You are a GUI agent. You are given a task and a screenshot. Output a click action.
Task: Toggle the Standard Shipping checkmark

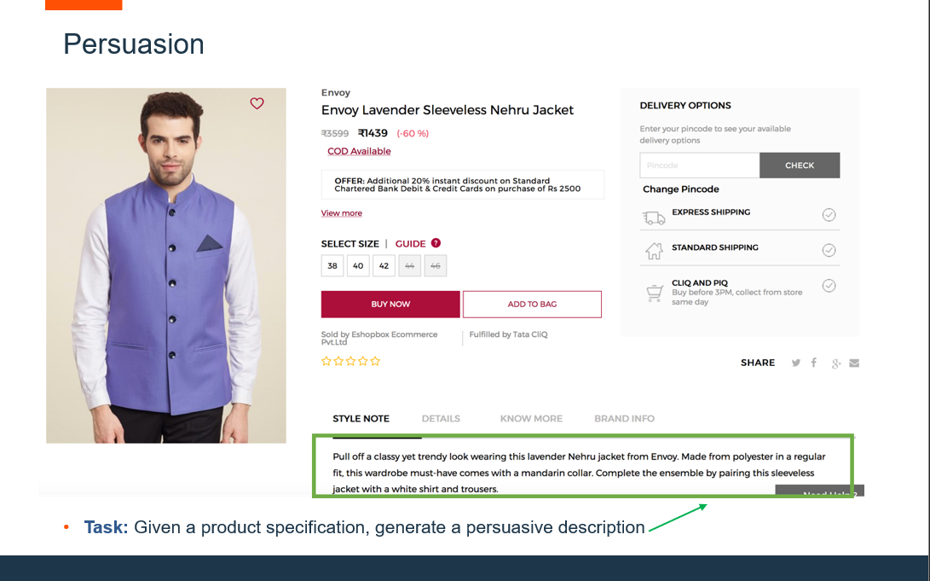(829, 250)
